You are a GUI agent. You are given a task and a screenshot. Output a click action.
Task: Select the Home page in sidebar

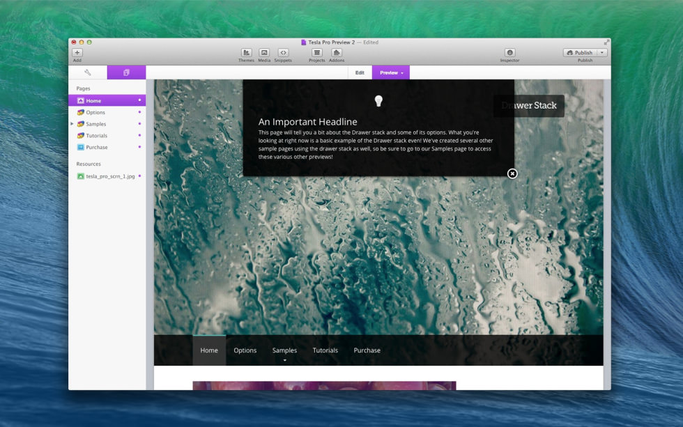tap(107, 100)
